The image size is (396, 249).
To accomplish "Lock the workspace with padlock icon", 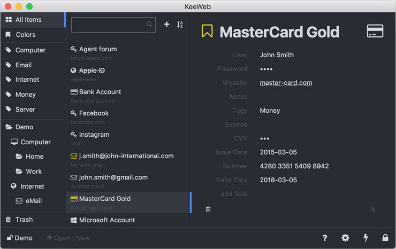I will 385,238.
